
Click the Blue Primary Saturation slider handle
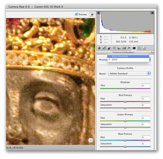pyautogui.click(x=125, y=147)
